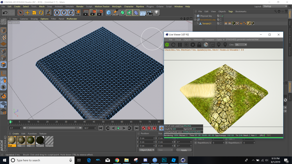Screen dimensions: 292x164
Task: Click the start frame 0 F stepper
Action: click(21, 128)
